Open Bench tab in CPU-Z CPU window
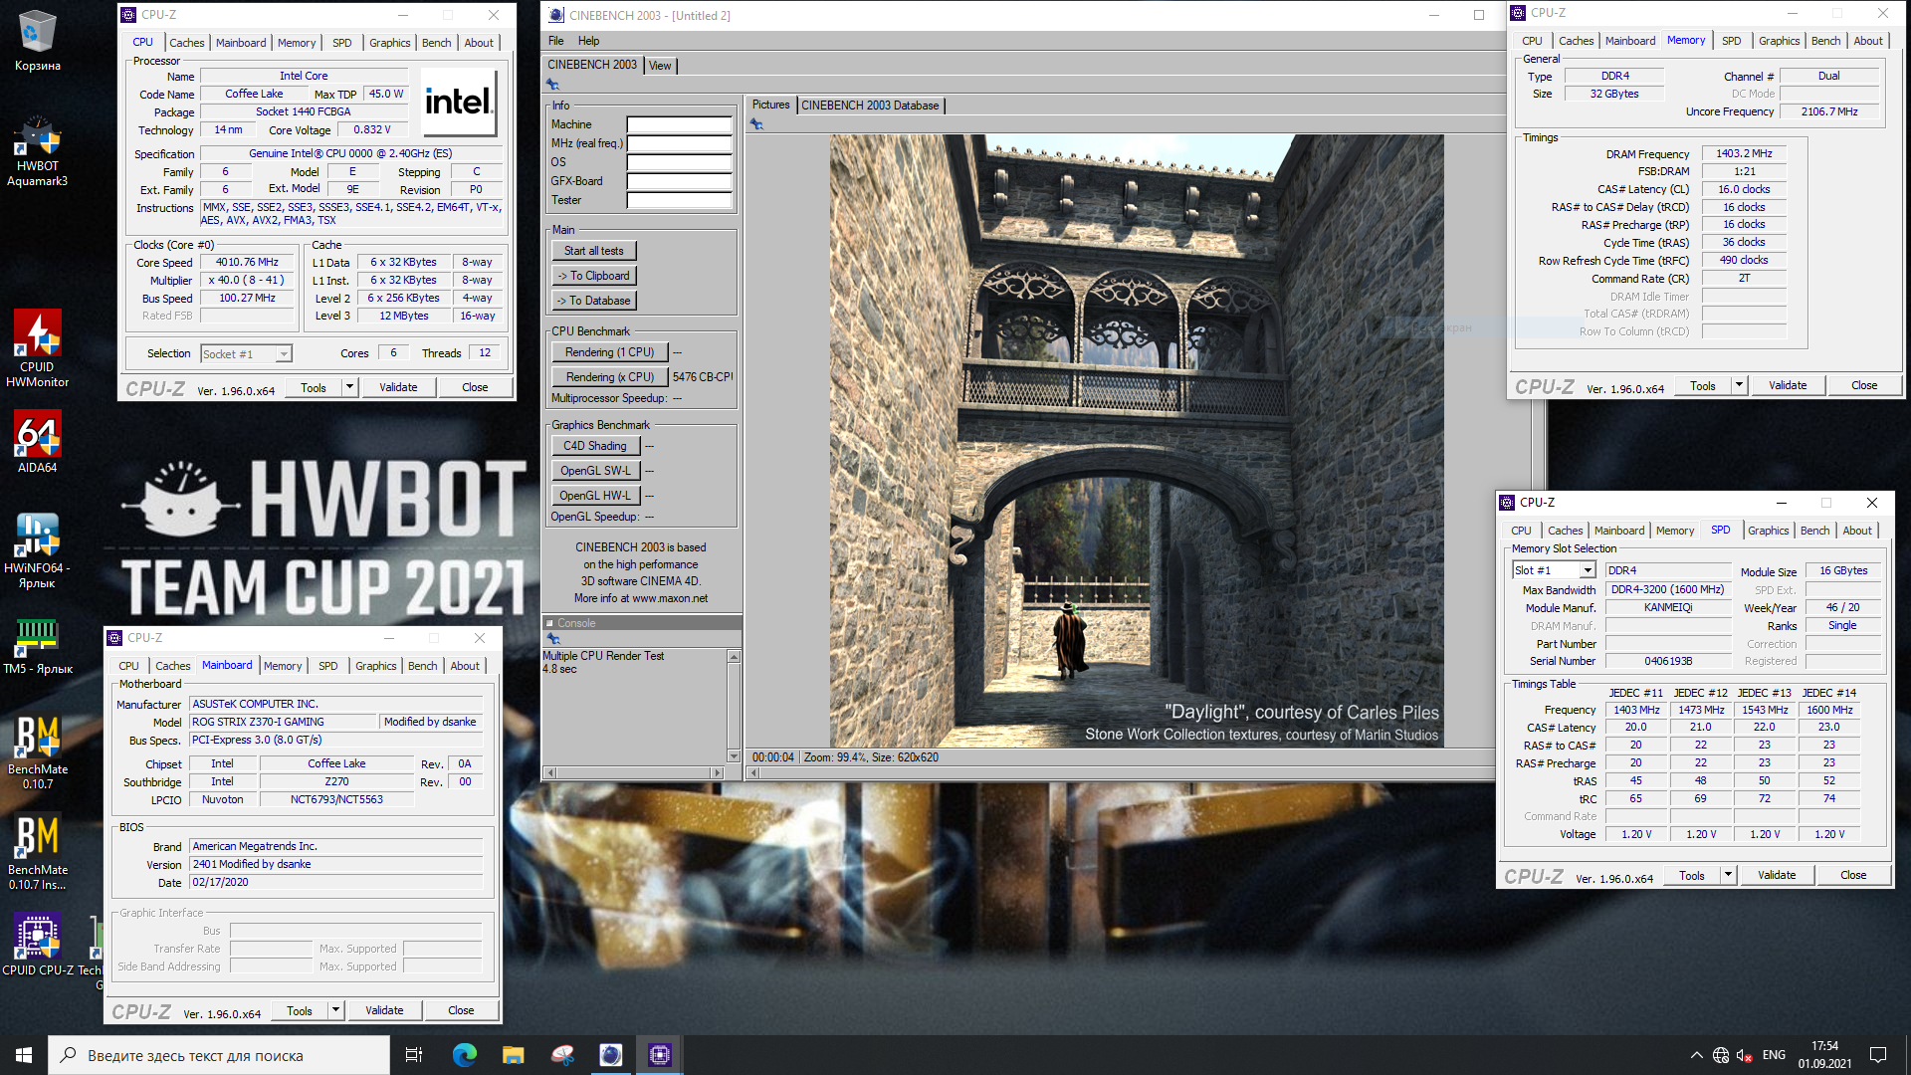1911x1075 pixels. coord(437,43)
